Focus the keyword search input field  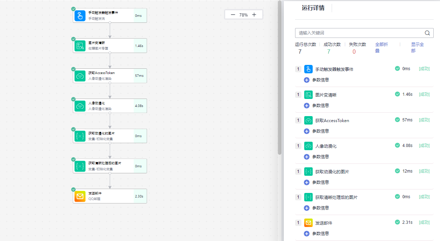359,33
